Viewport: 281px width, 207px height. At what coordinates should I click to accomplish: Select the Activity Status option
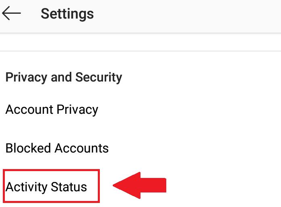[46, 187]
